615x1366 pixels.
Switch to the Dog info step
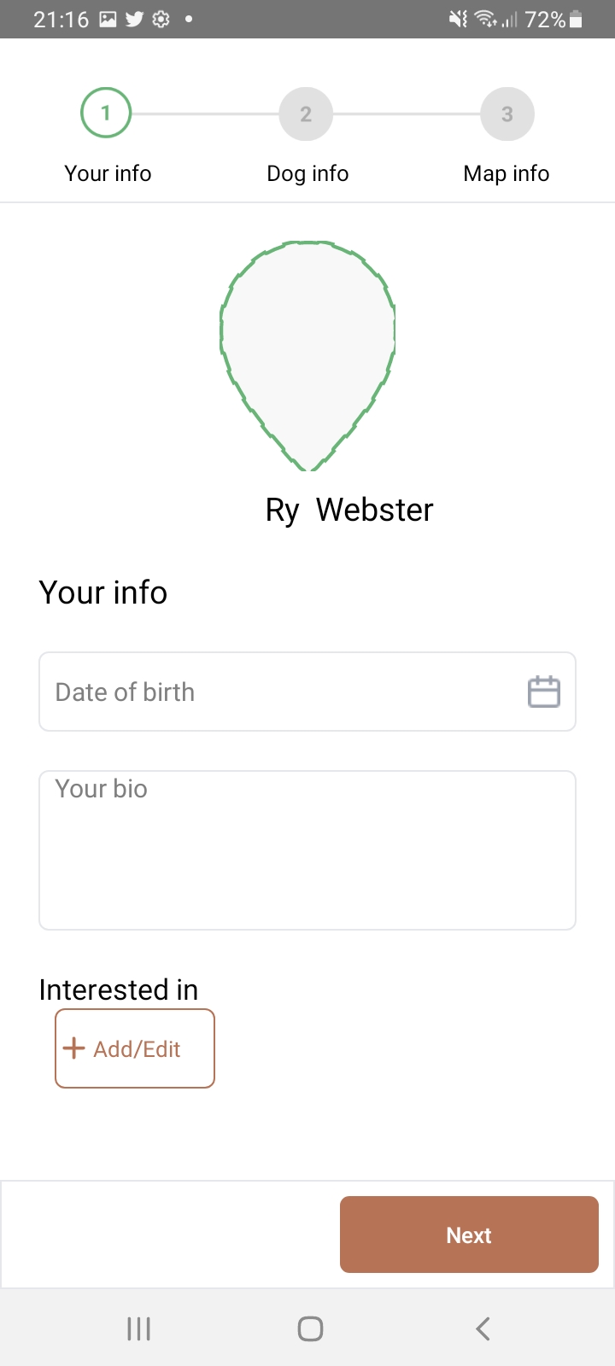tap(307, 173)
